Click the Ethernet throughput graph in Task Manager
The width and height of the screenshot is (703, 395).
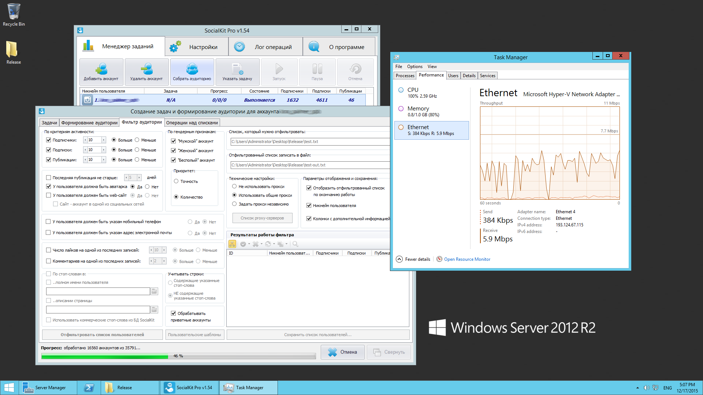550,153
